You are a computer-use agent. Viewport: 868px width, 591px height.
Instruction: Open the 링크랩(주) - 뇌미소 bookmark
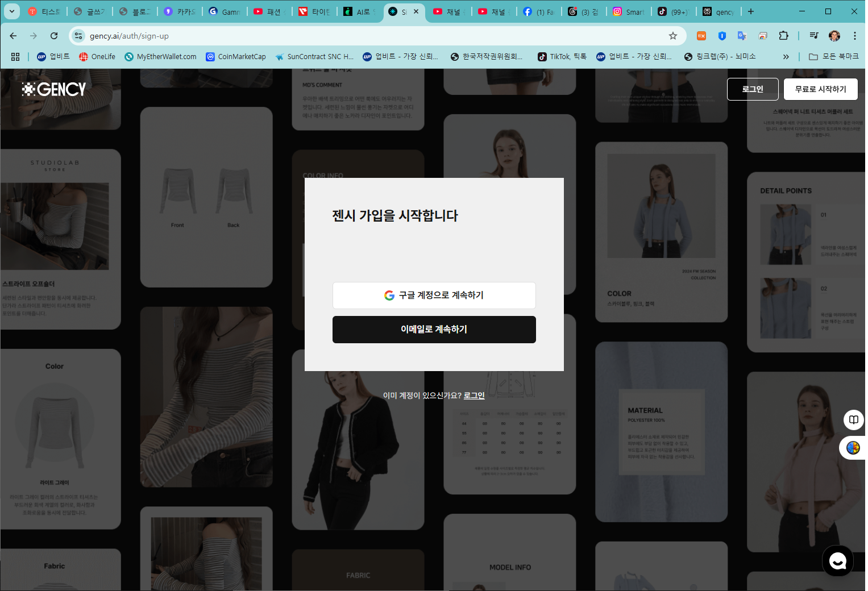[x=720, y=57]
